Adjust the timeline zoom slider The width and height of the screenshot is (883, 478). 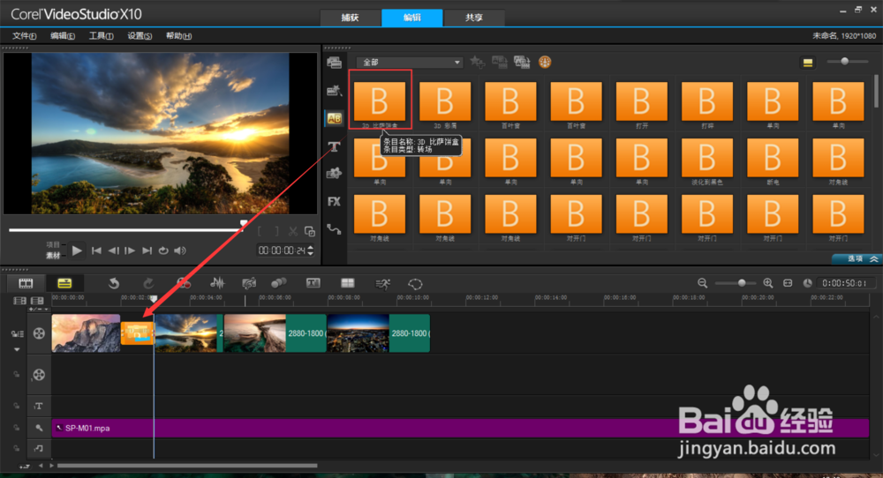(x=735, y=283)
